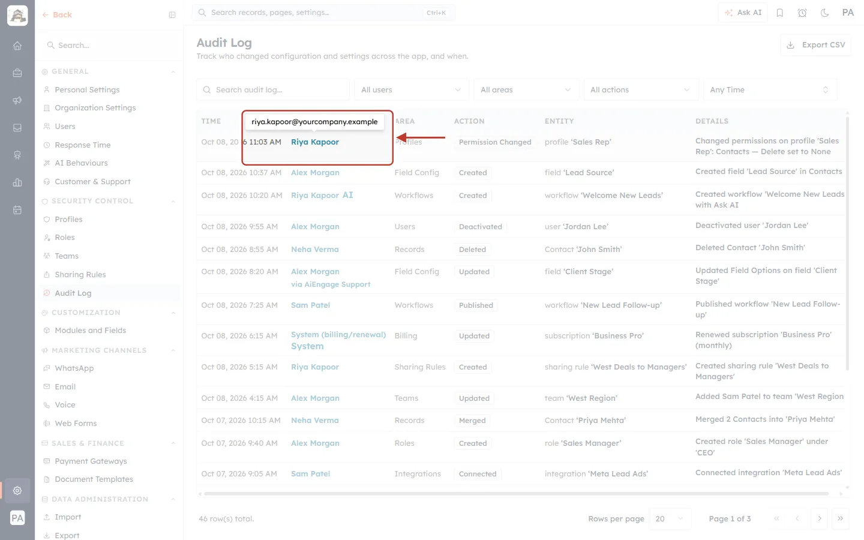Open the PA profile avatar top right
The image size is (864, 540).
point(848,13)
